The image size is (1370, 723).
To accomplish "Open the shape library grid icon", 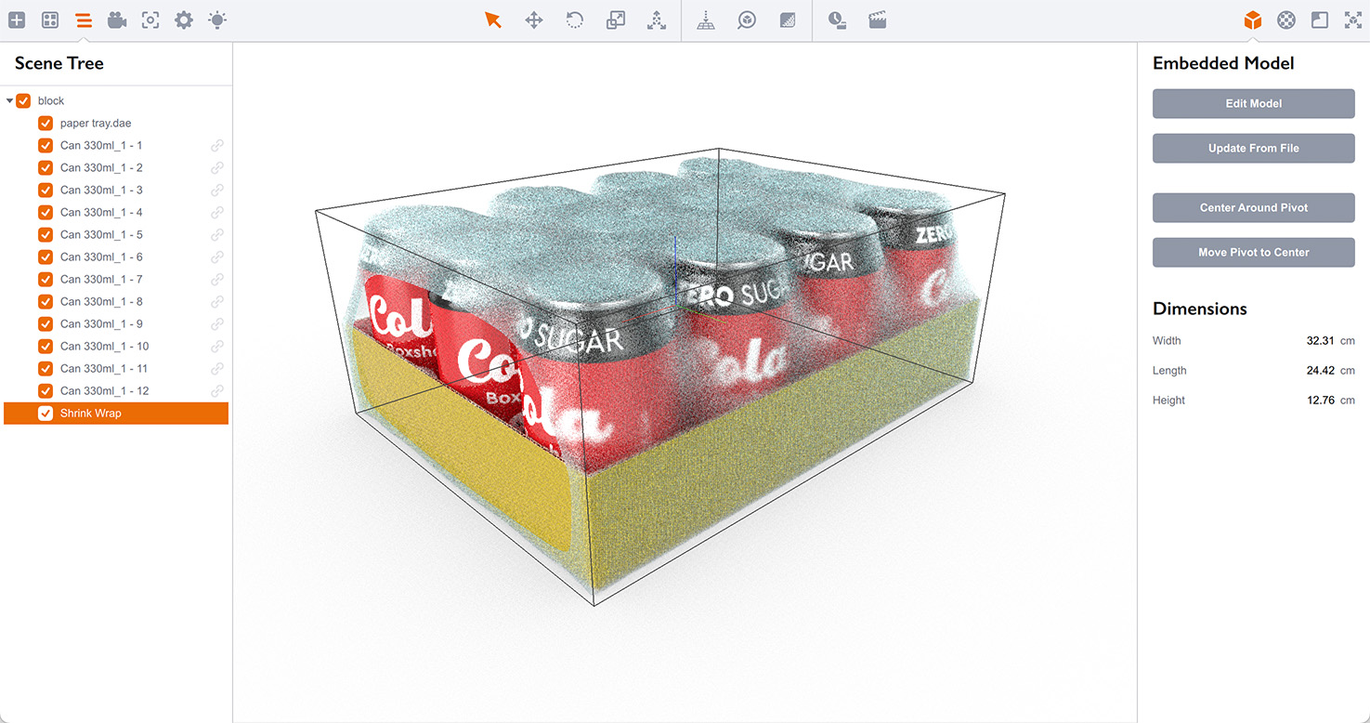I will [50, 20].
